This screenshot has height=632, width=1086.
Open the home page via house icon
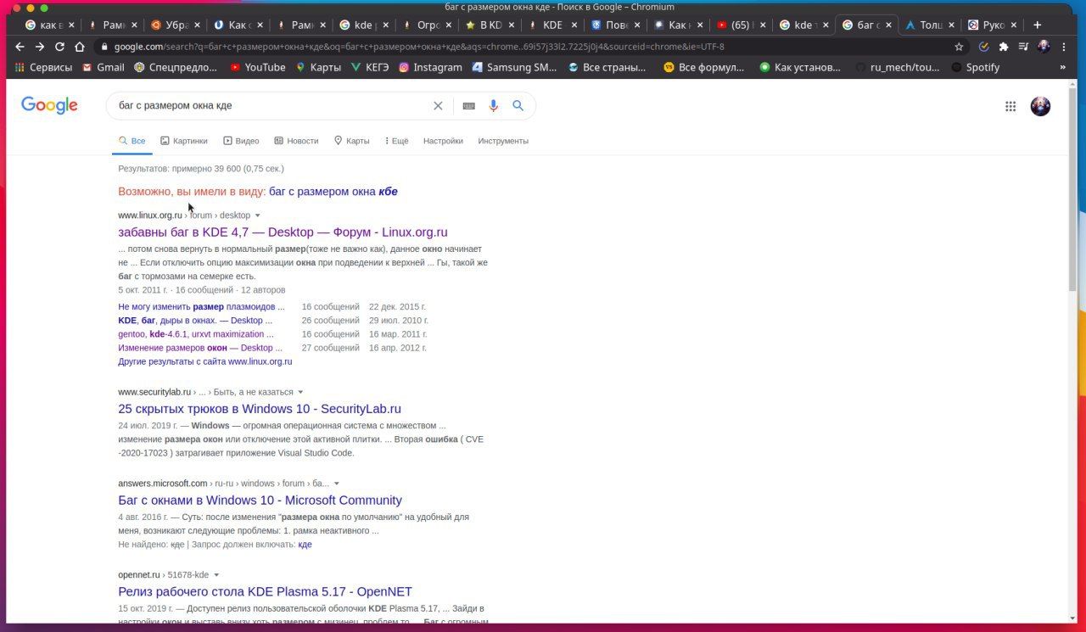80,47
